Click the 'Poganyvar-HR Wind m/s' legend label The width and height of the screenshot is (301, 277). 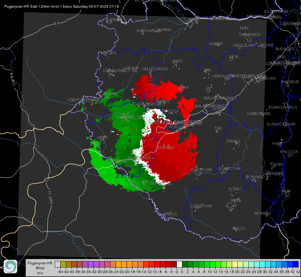[x=40, y=268]
